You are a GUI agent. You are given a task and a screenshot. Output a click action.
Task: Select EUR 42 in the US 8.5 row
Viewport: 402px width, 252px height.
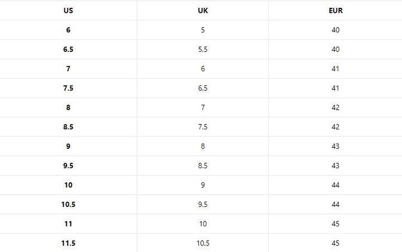click(335, 127)
